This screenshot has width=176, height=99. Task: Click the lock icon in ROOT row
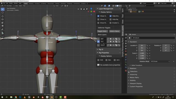(x=119, y=45)
